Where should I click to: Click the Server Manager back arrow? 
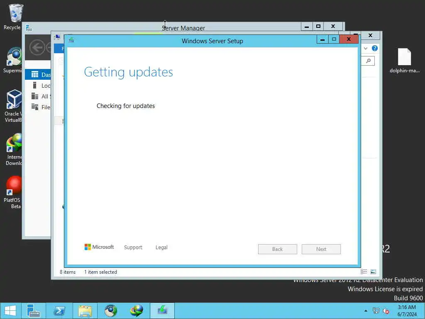pos(37,47)
